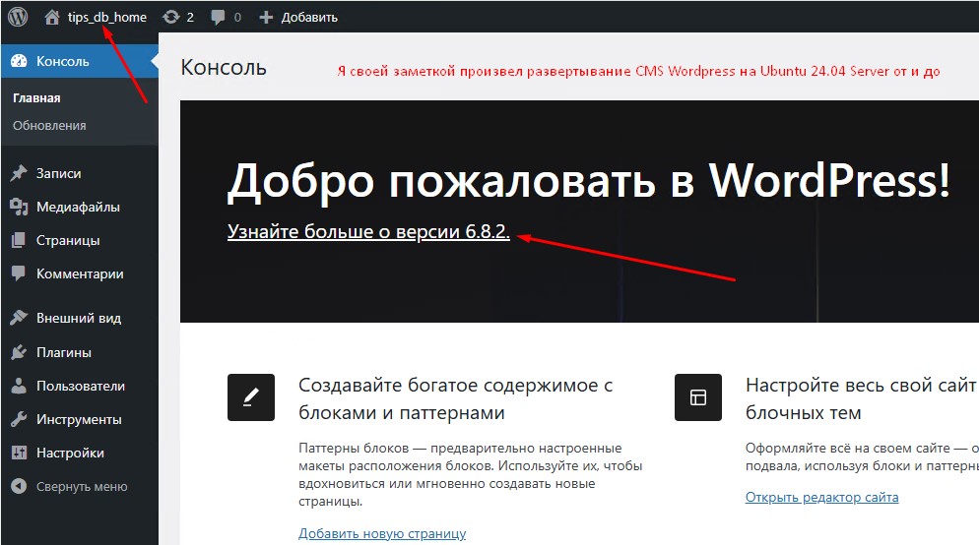Click the home icon in admin bar

click(52, 18)
